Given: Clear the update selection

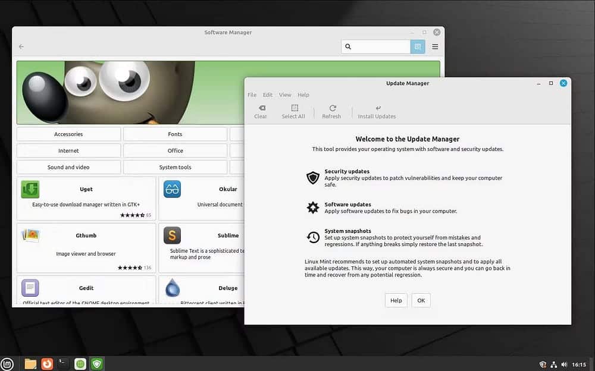Looking at the screenshot, I should (x=261, y=112).
